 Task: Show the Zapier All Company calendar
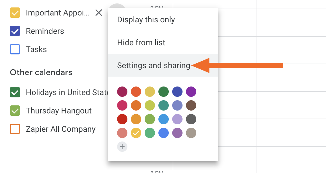coord(15,129)
